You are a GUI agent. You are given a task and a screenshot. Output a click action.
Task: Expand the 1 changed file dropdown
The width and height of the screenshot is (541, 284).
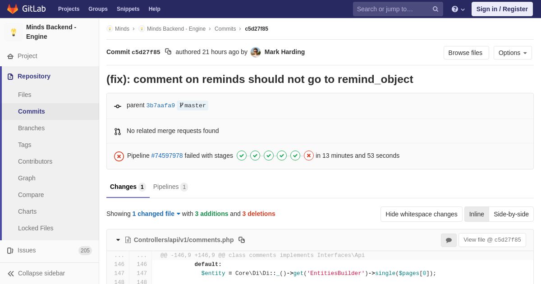pos(156,214)
